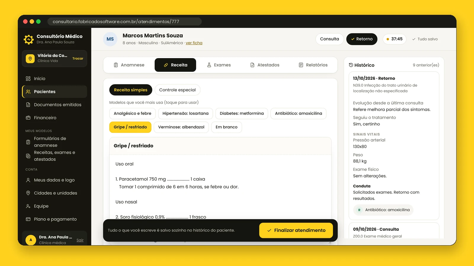Click Finalizar atendimento button

pos(296,230)
